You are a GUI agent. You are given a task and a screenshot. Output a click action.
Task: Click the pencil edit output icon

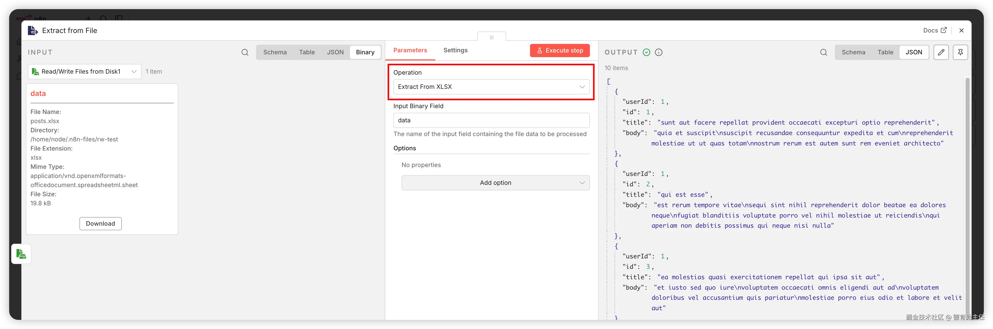941,52
